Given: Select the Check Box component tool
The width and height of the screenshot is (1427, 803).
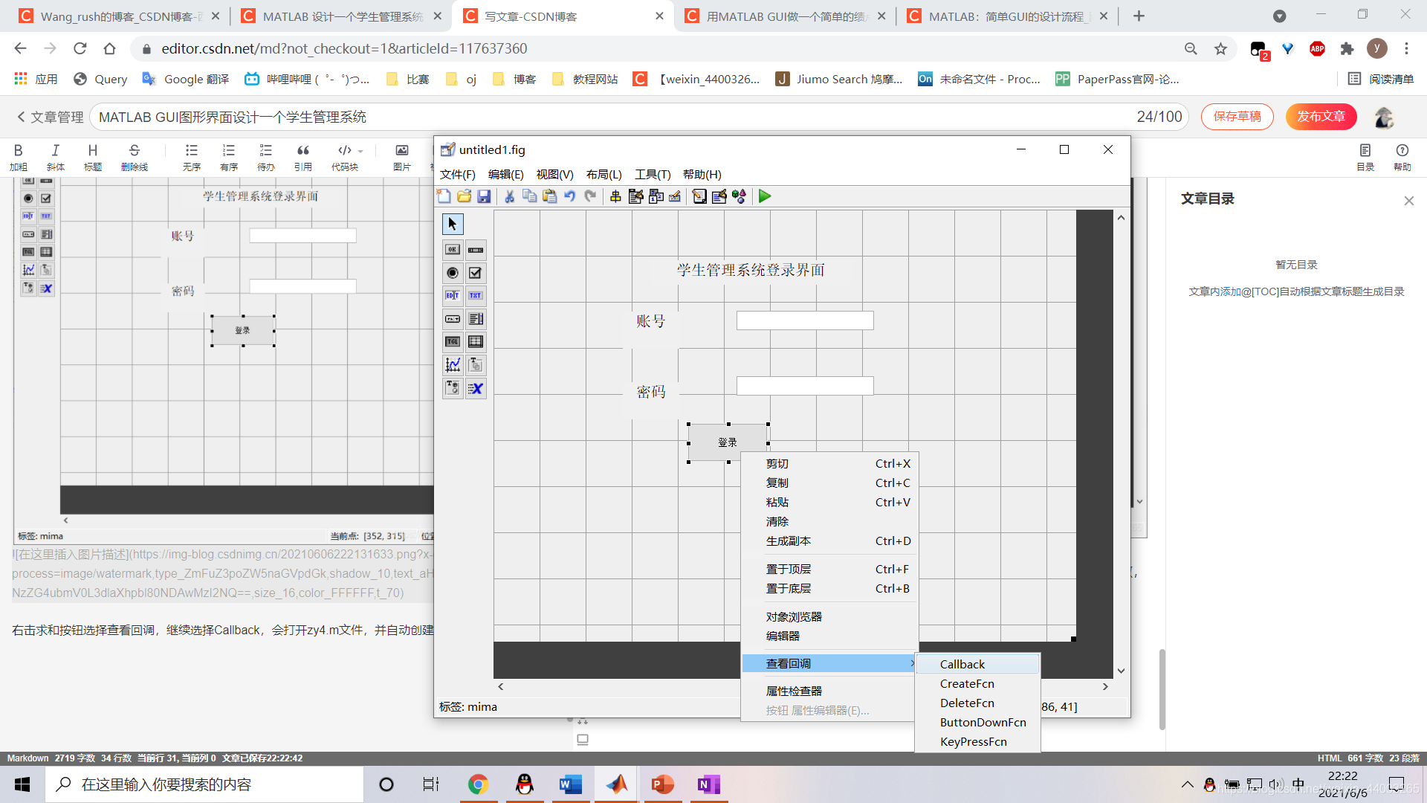Looking at the screenshot, I should [476, 273].
